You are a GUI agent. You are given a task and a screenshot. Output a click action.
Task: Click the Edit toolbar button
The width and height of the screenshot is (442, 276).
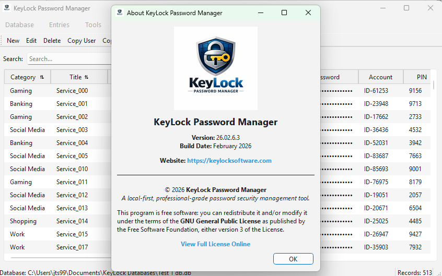[x=31, y=41]
